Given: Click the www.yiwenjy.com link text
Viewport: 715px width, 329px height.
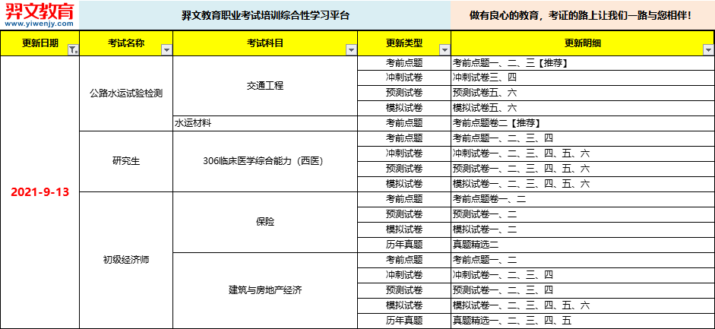Looking at the screenshot, I should [x=40, y=24].
